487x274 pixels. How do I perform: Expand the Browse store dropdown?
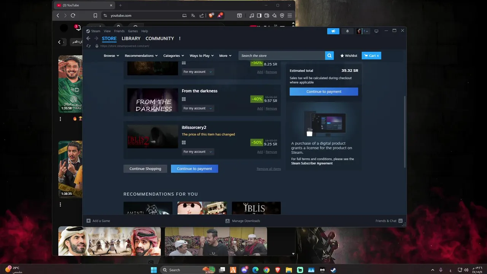pos(111,56)
